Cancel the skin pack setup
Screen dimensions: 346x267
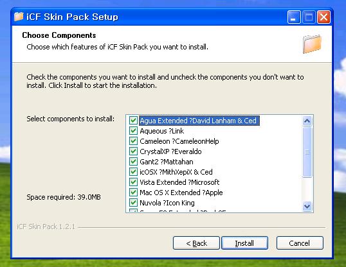pos(300,243)
